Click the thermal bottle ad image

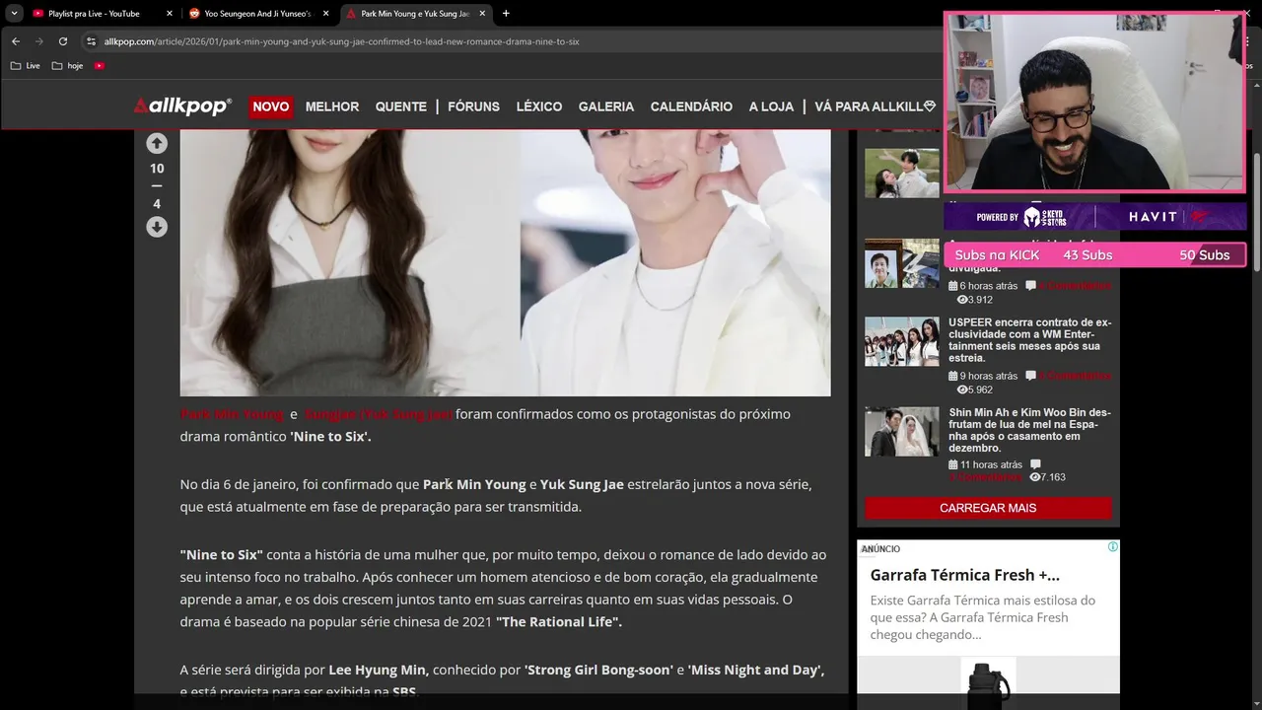[988, 683]
